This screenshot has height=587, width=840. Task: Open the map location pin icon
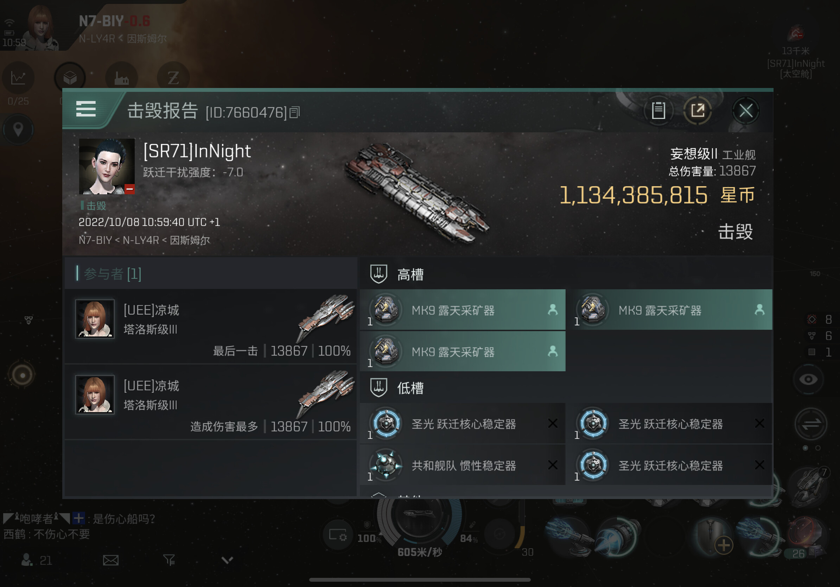coord(18,129)
